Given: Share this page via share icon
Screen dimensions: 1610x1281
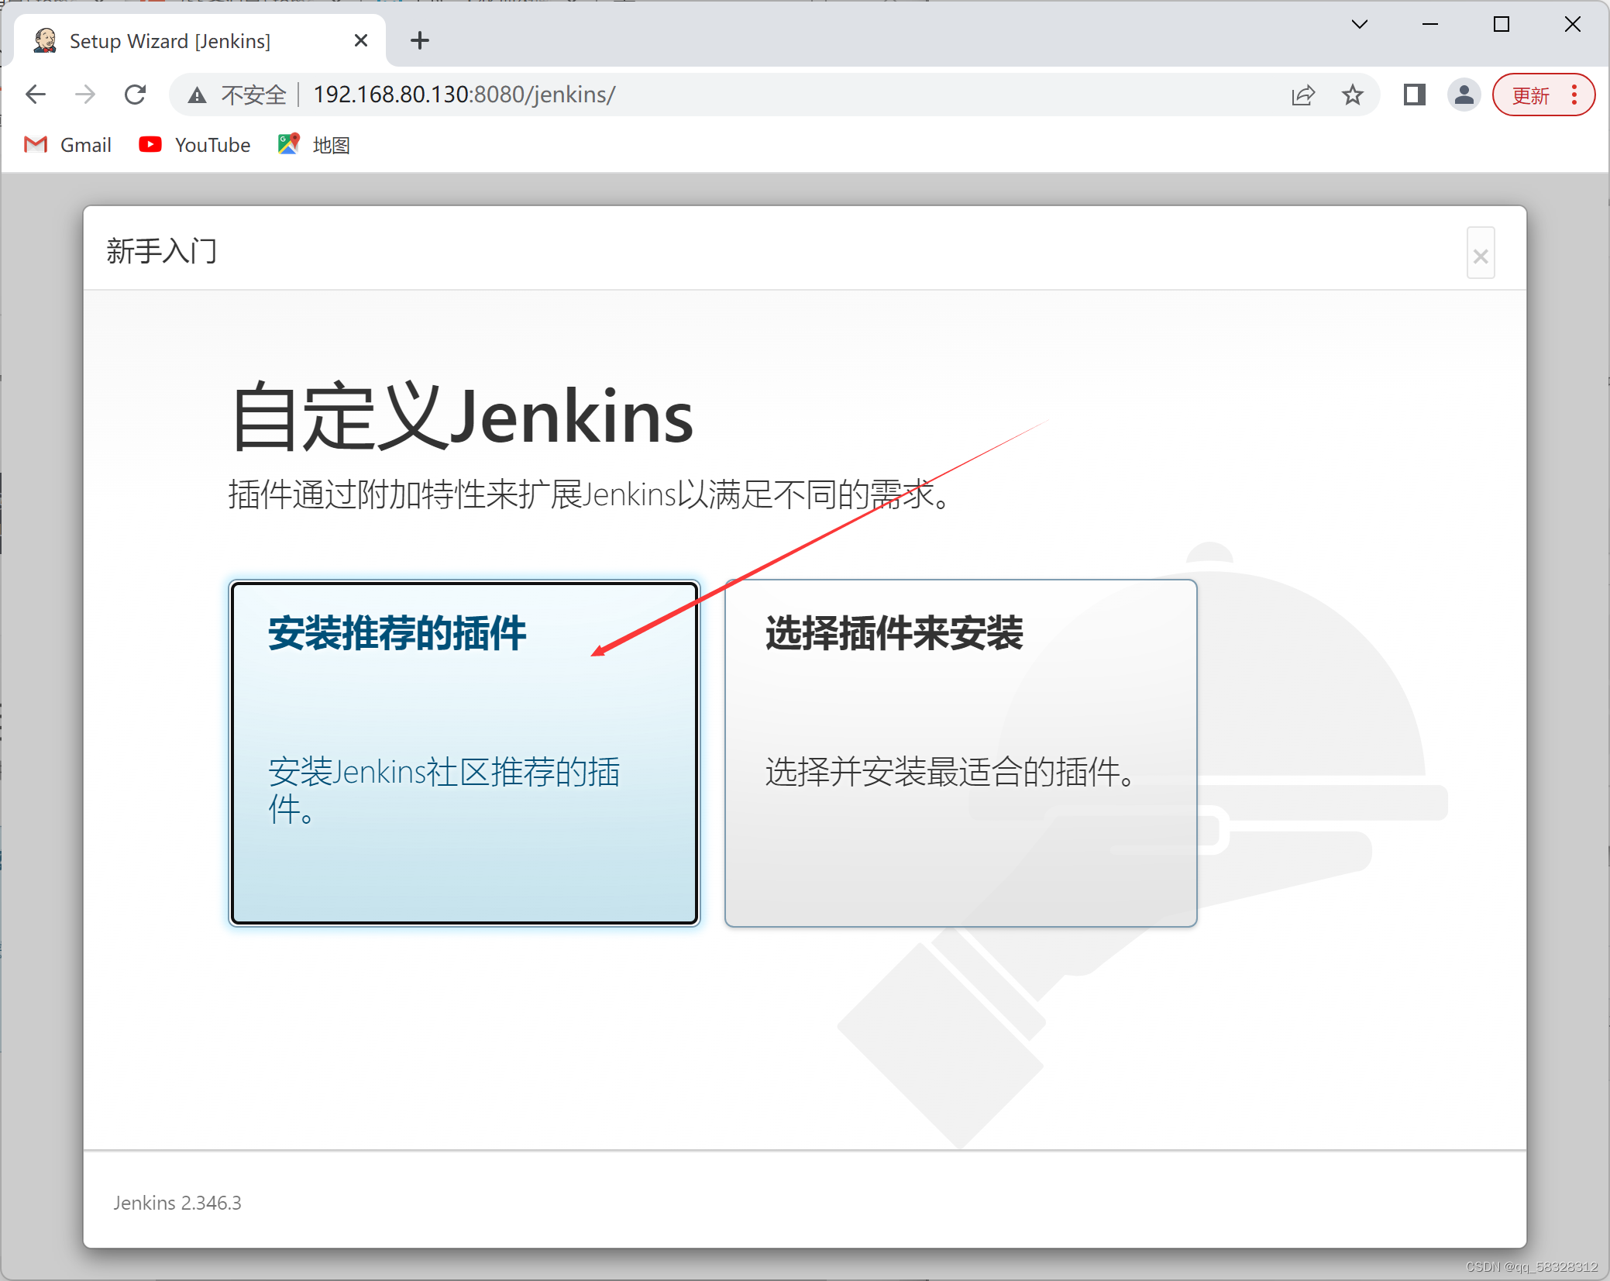Looking at the screenshot, I should click(1303, 95).
